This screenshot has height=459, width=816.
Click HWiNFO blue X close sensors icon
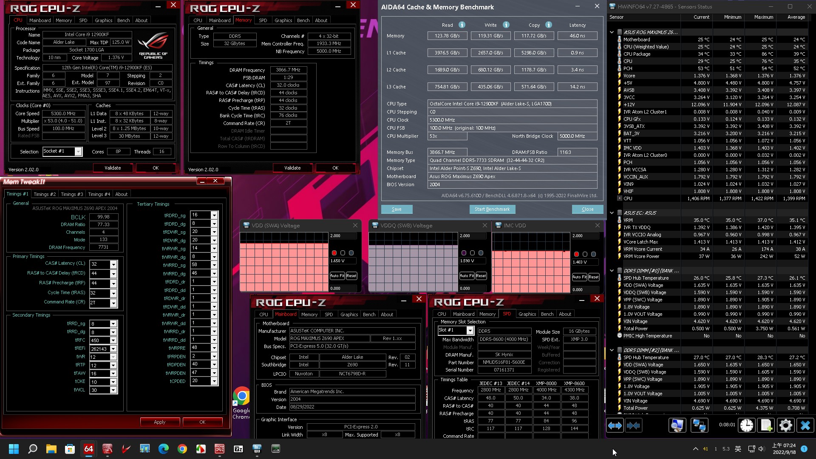[x=805, y=425]
